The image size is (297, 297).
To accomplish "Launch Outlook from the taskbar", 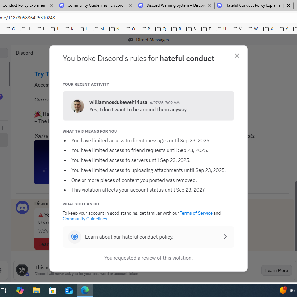I will click(x=69, y=290).
